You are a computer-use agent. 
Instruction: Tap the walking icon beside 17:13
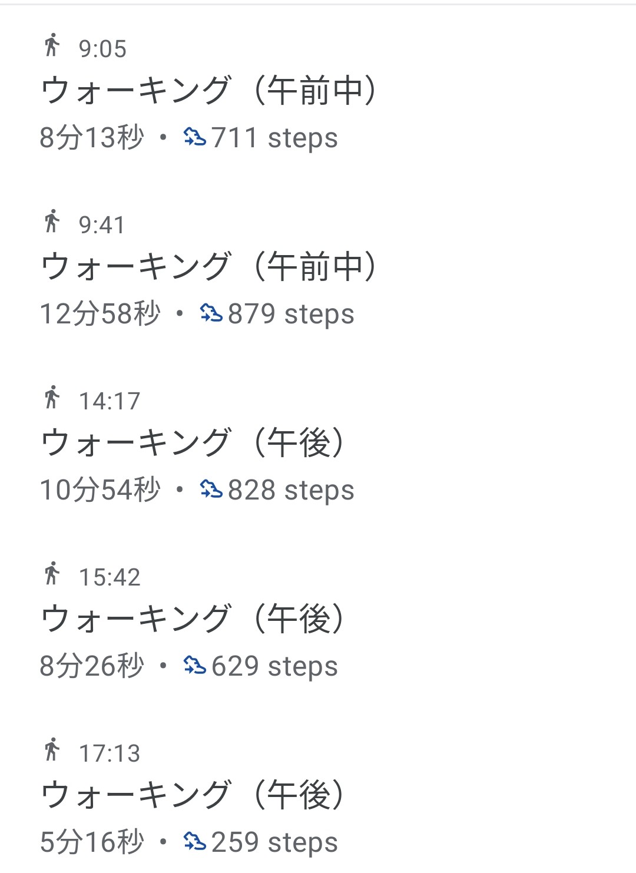click(52, 750)
